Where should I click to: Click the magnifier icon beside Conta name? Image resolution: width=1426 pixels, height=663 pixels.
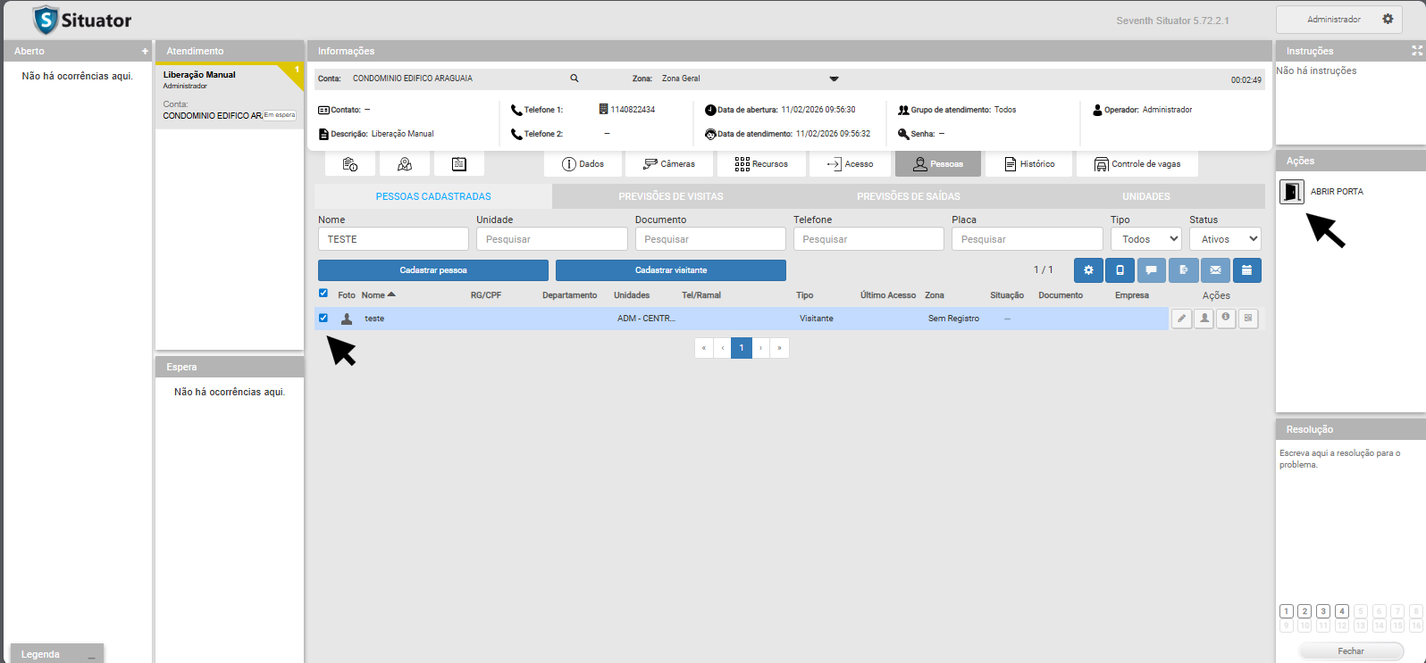click(575, 79)
